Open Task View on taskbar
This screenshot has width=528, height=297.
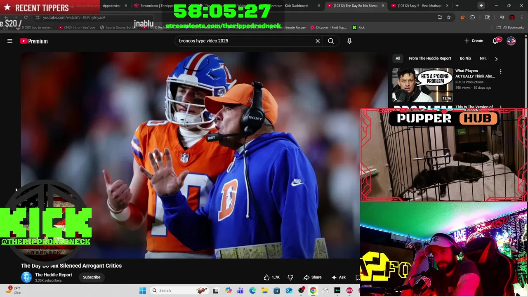point(215,290)
